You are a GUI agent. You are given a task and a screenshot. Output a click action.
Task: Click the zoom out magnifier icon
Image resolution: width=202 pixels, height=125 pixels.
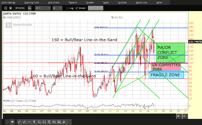pyautogui.click(x=185, y=116)
